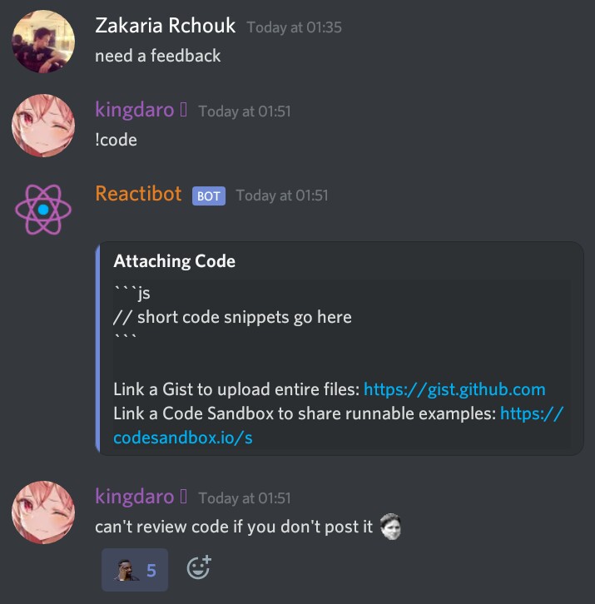Click the badge icon after kingdaro's name above !code
Screen dimensions: 595x604
click(183, 109)
